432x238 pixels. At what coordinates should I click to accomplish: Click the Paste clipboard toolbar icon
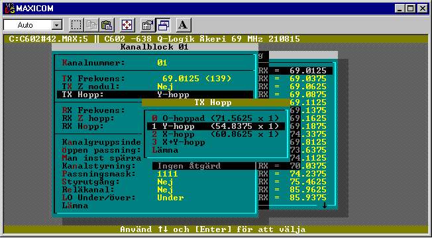107,25
